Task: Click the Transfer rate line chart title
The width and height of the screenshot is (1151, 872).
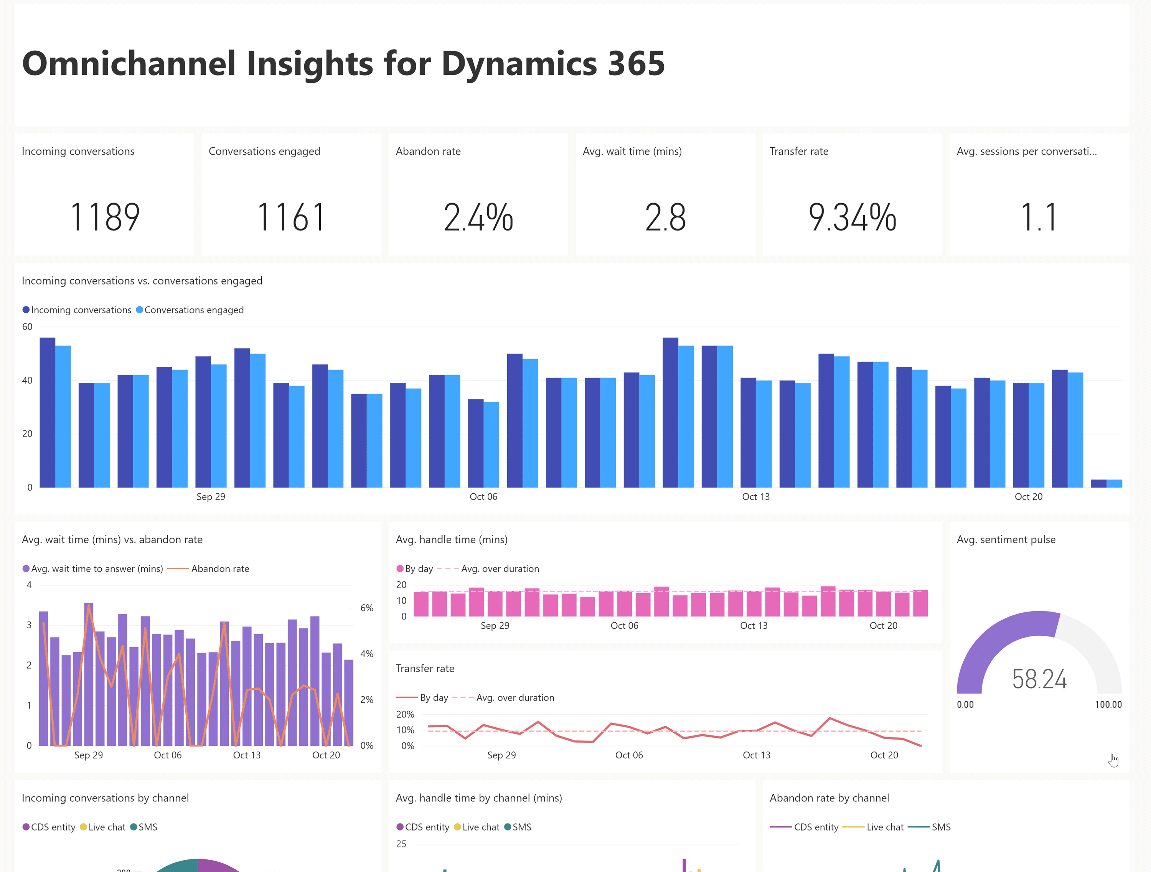Action: pyautogui.click(x=425, y=669)
